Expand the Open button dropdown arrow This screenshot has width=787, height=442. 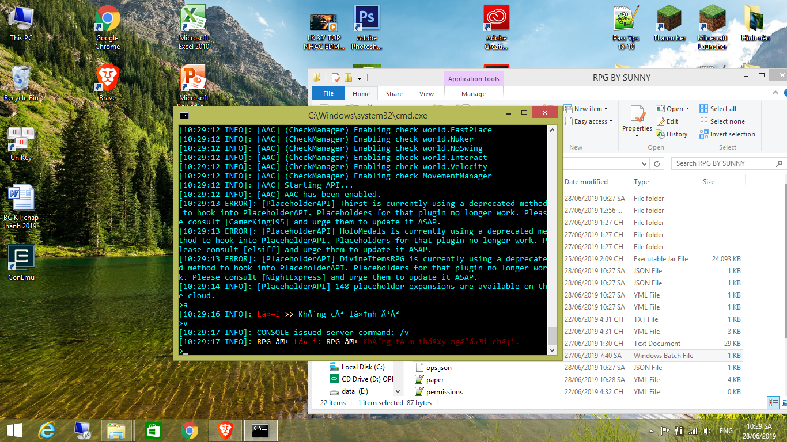pos(687,109)
